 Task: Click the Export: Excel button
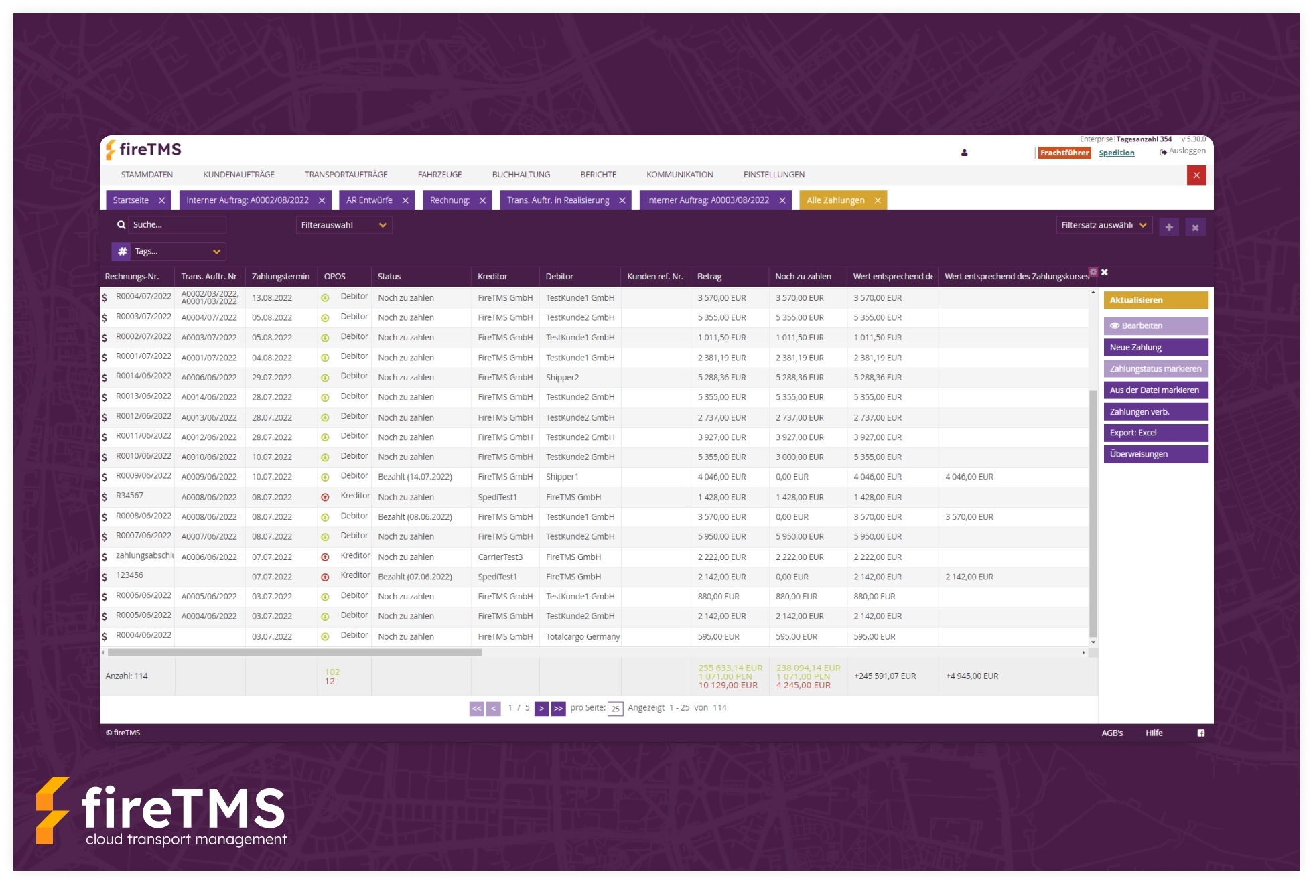[x=1155, y=433]
